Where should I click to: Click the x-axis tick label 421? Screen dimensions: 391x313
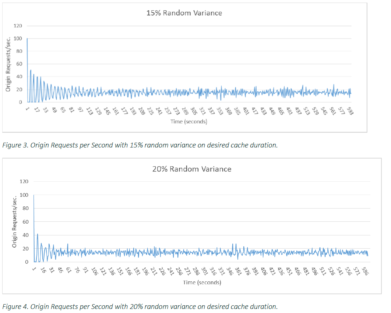(x=272, y=271)
